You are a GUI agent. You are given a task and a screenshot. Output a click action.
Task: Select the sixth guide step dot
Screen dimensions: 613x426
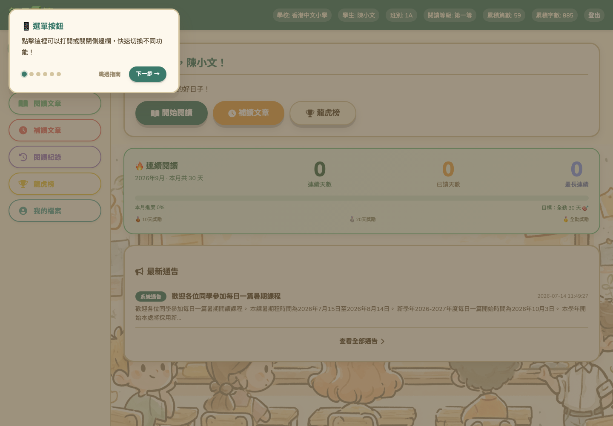pyautogui.click(x=59, y=74)
